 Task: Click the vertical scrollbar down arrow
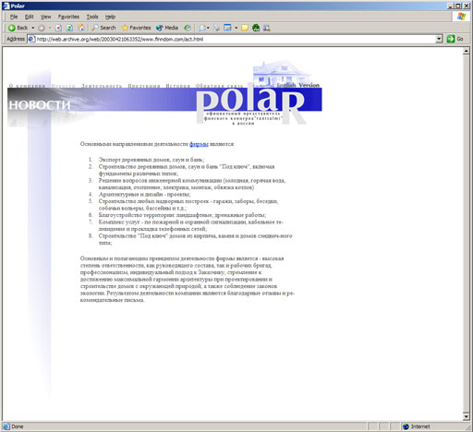pyautogui.click(x=467, y=417)
